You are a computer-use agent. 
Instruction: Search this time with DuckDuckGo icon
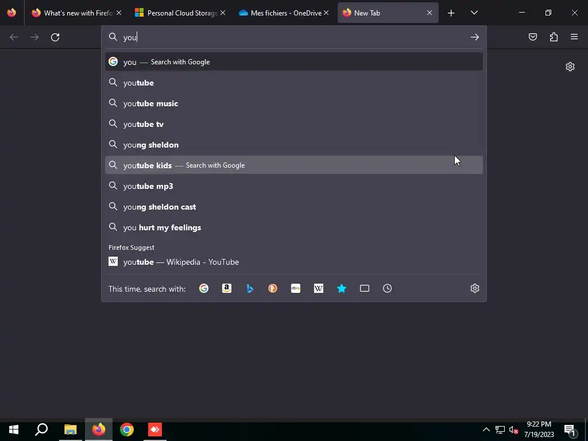[x=273, y=288]
